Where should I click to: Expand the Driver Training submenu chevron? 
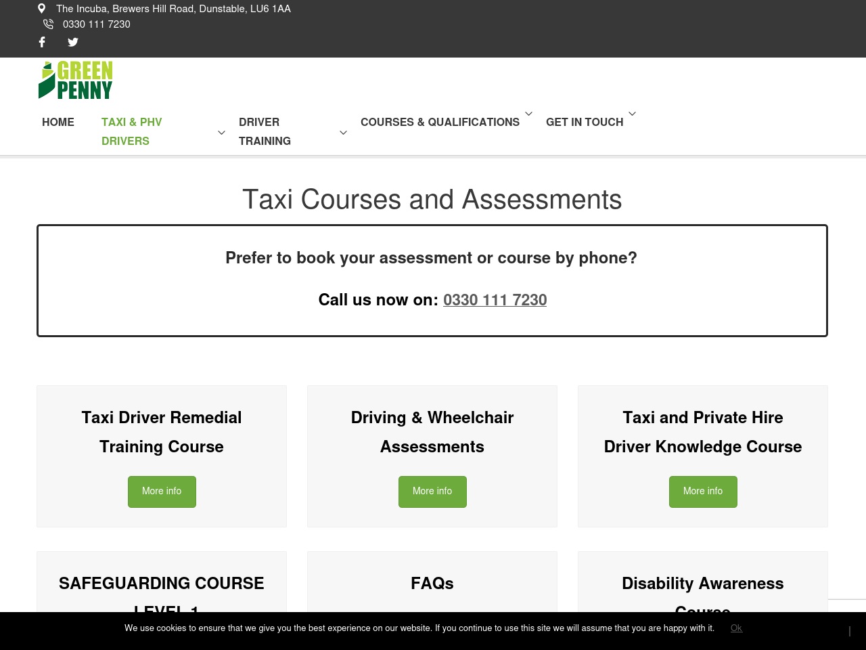(x=343, y=132)
